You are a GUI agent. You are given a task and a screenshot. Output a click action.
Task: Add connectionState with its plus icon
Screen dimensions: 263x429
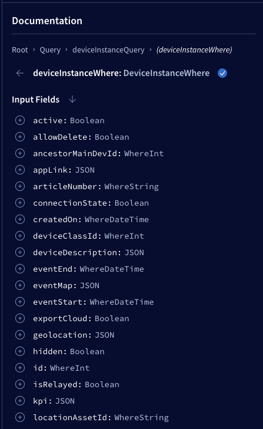tap(20, 203)
